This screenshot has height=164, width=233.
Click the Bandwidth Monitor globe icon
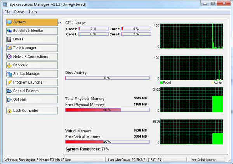9,31
